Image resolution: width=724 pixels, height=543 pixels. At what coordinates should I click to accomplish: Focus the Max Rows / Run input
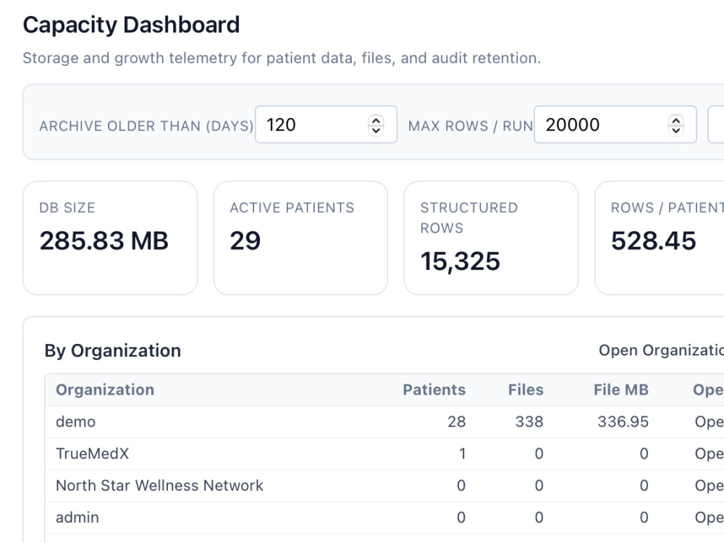615,125
